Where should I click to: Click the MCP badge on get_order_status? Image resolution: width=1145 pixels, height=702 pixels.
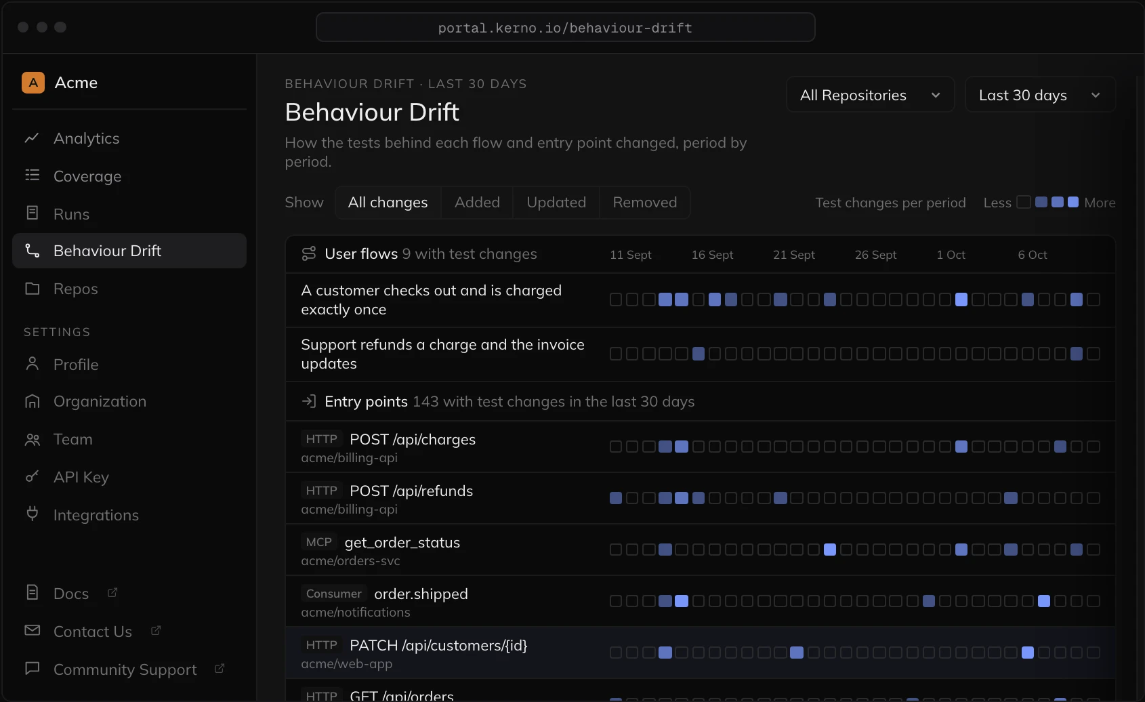(x=318, y=542)
